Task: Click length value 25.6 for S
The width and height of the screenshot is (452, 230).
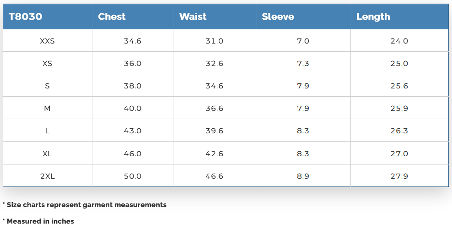Action: point(399,86)
